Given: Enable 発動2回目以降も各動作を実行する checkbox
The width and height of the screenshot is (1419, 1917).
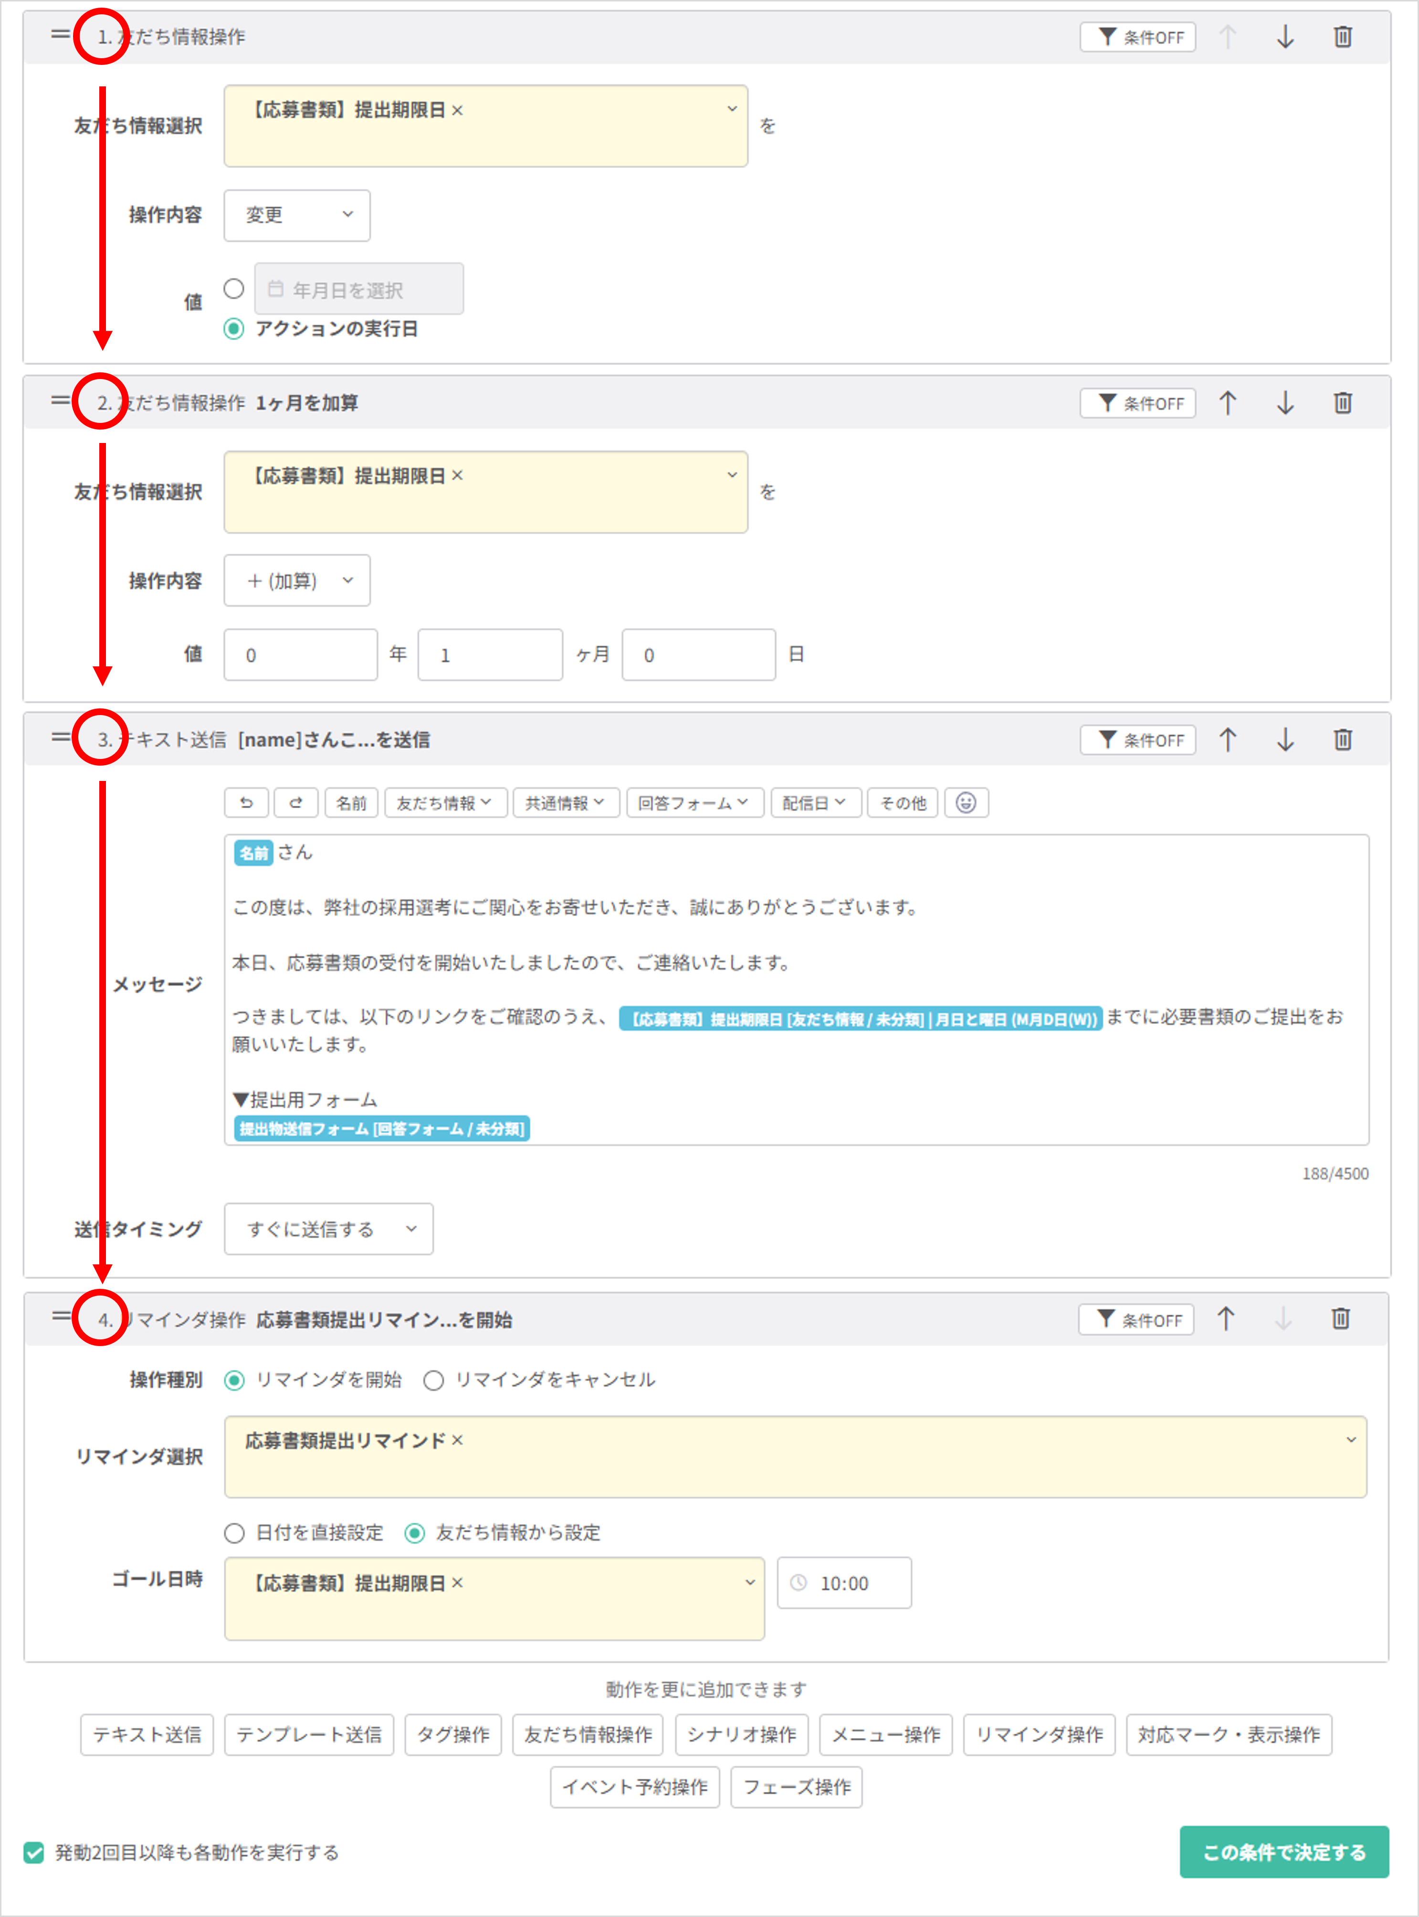Looking at the screenshot, I should [34, 1853].
